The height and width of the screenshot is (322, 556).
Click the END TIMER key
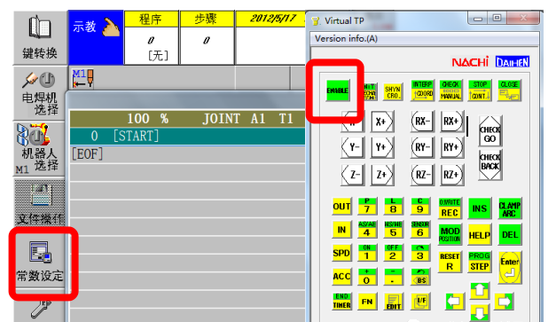341,301
